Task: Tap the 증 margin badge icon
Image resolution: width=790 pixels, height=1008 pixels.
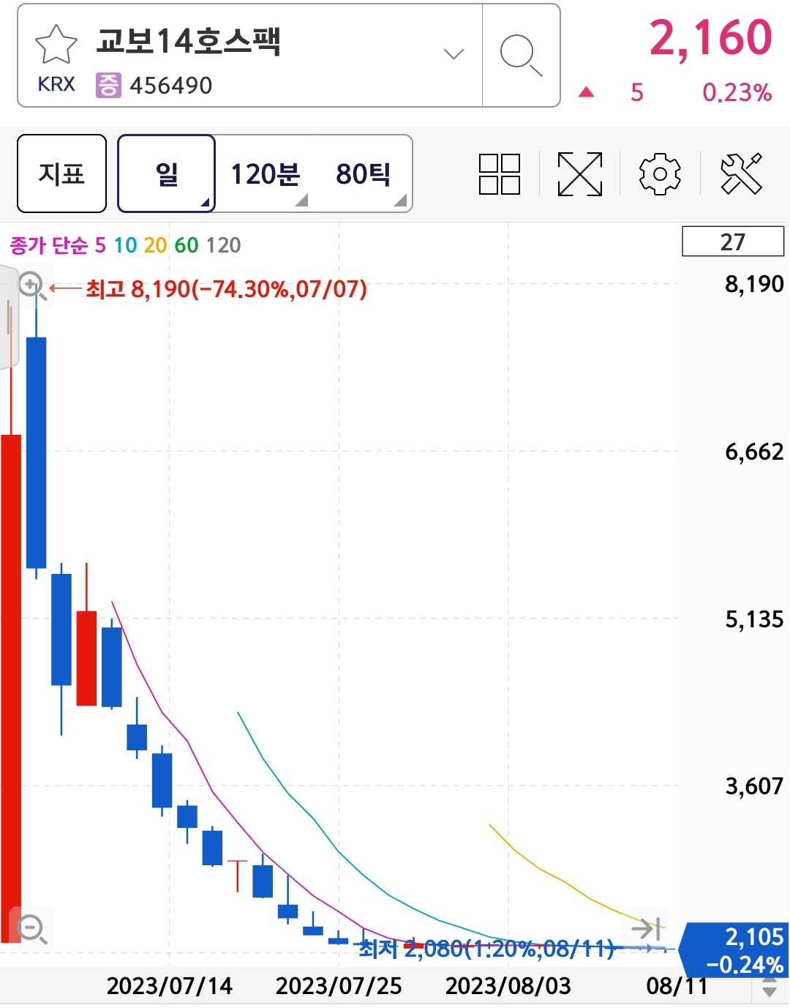Action: 108,86
